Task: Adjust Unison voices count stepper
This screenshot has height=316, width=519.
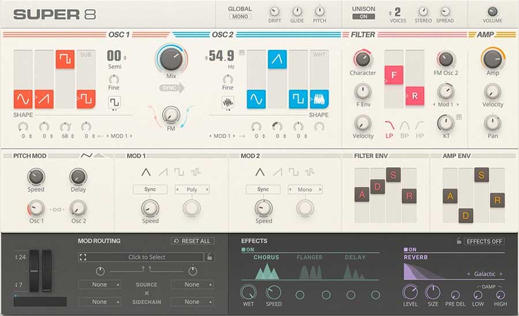Action: click(x=390, y=13)
